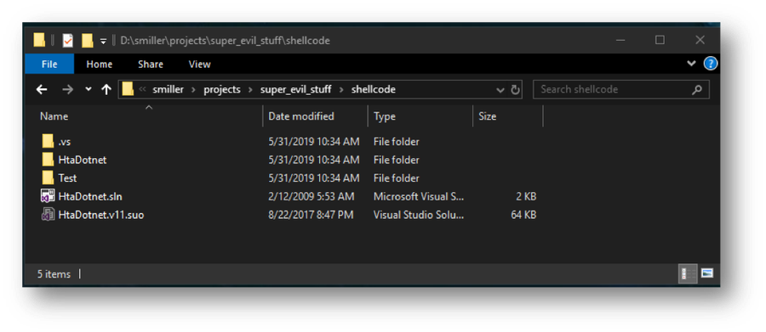The image size is (766, 332).
Task: Open the View ribbon tab
Action: click(x=199, y=64)
